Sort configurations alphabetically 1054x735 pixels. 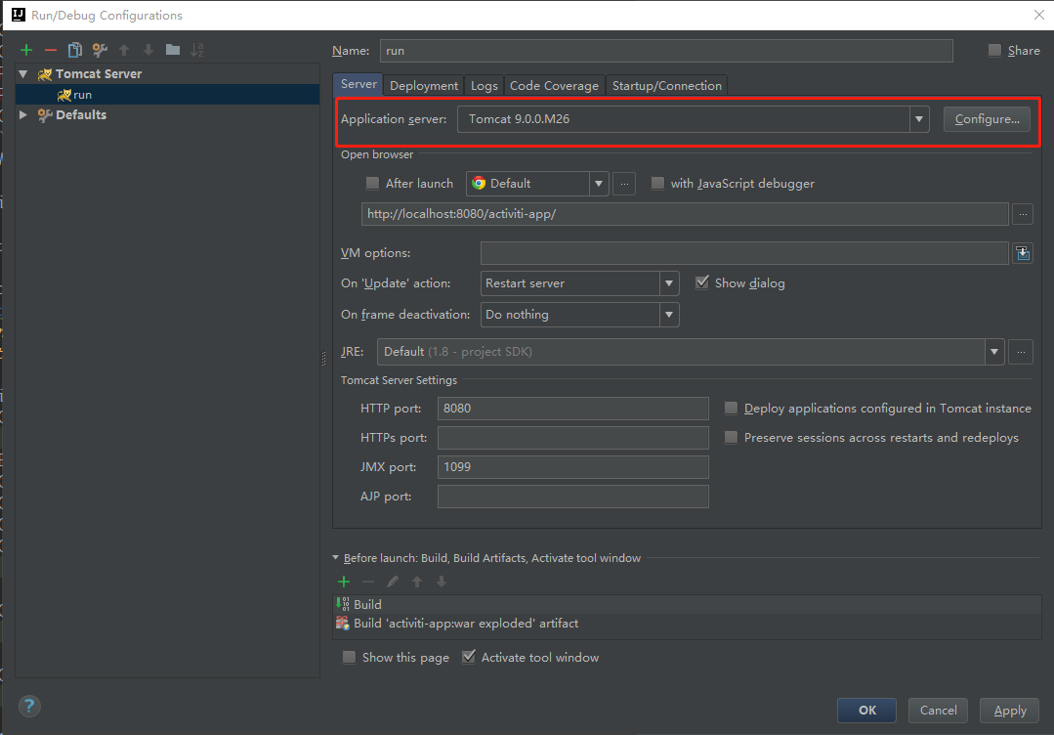[197, 50]
